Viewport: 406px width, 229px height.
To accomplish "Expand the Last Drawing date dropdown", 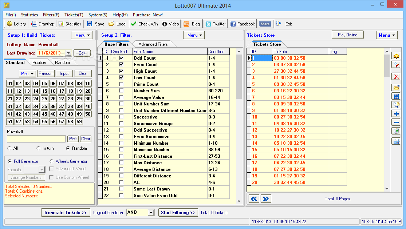I will click(x=68, y=53).
